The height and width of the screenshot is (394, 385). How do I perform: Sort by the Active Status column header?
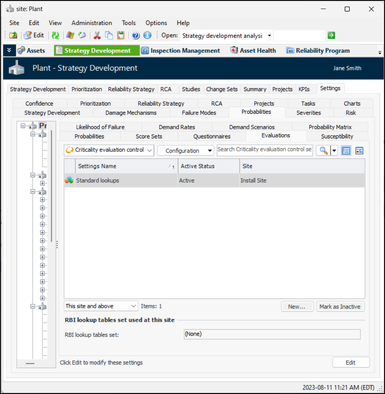pyautogui.click(x=209, y=166)
